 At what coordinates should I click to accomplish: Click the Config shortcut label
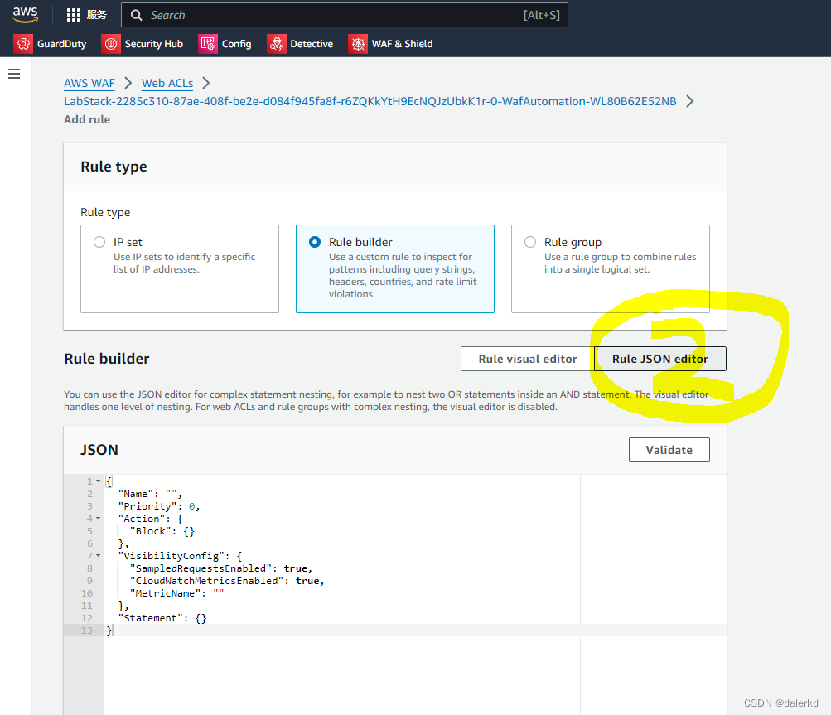(x=236, y=44)
